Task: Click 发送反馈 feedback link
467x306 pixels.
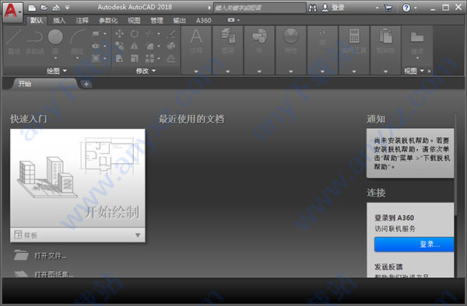Action: coord(388,266)
